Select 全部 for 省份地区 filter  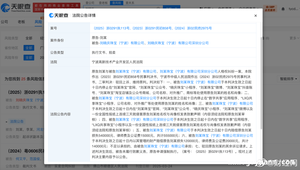click(x=29, y=48)
